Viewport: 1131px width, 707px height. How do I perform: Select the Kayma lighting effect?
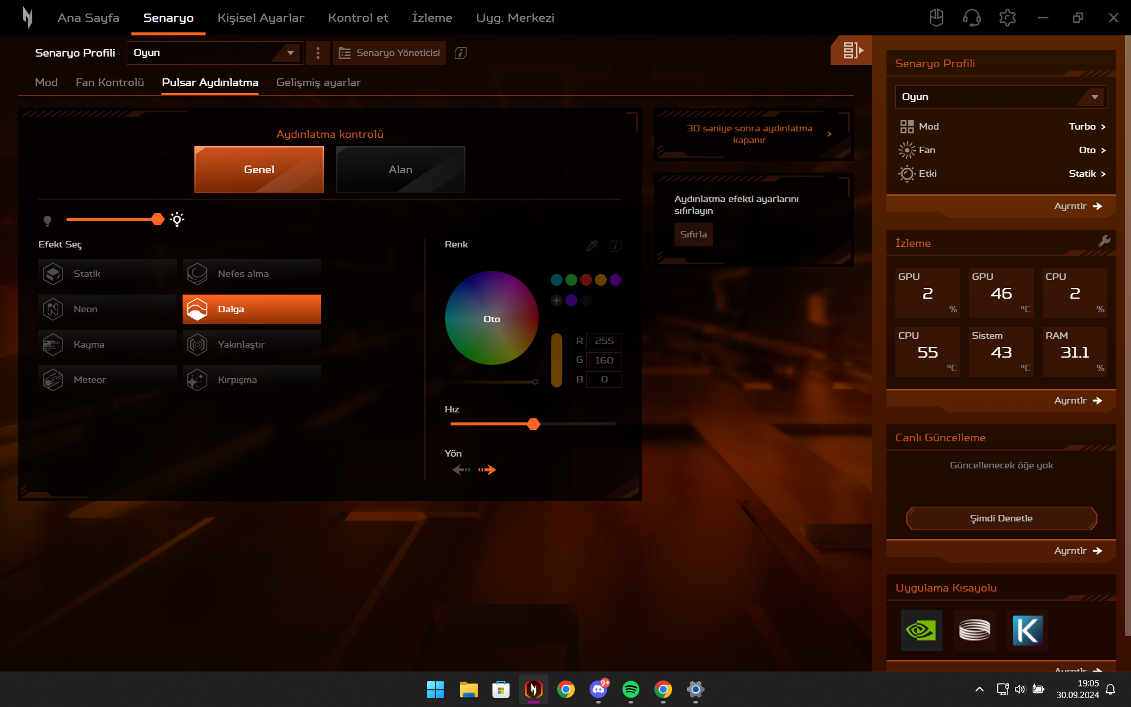pos(107,345)
